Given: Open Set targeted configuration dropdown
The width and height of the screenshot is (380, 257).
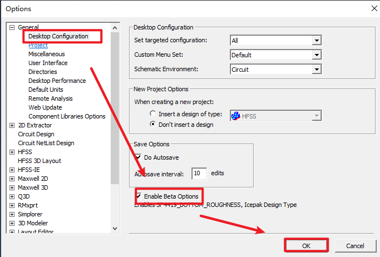Looking at the screenshot, I should 317,41.
